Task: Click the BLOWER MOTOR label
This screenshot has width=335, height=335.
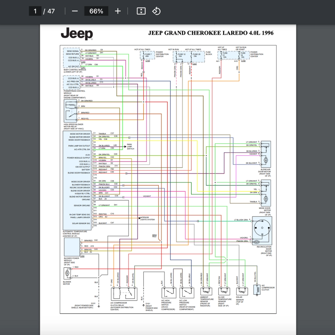Action: [x=67, y=283]
